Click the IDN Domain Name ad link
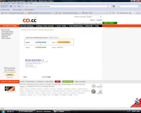 coord(6,35)
